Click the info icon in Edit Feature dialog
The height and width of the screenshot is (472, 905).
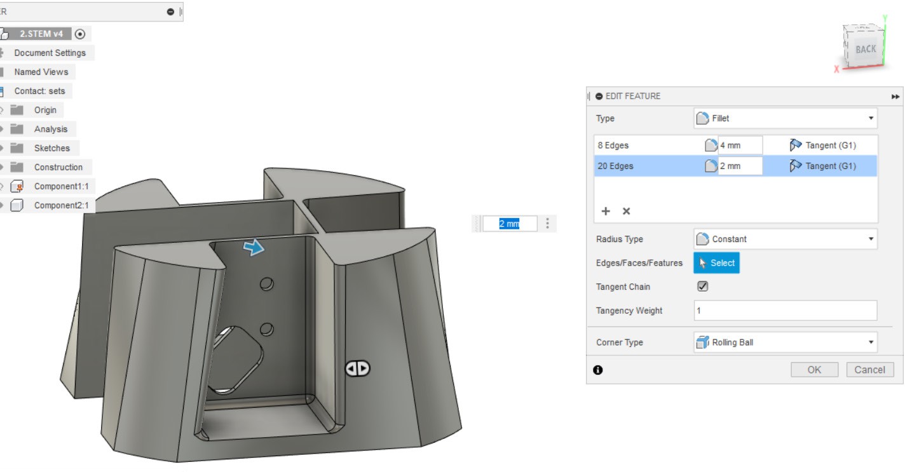597,370
